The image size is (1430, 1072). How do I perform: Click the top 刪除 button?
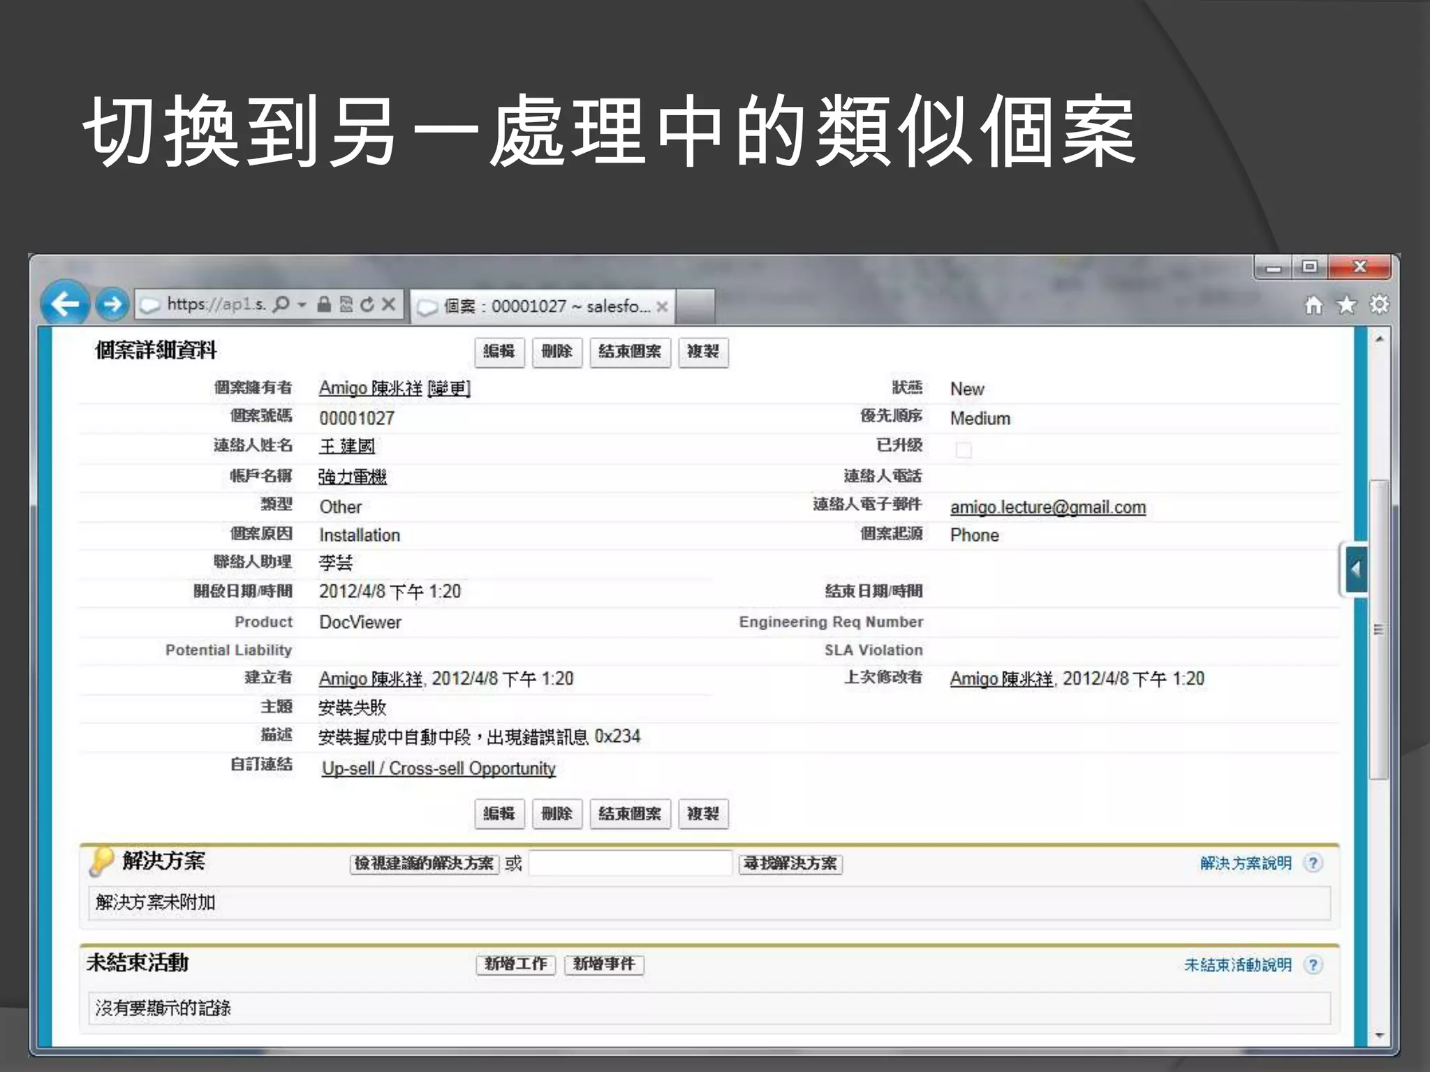[x=556, y=352]
